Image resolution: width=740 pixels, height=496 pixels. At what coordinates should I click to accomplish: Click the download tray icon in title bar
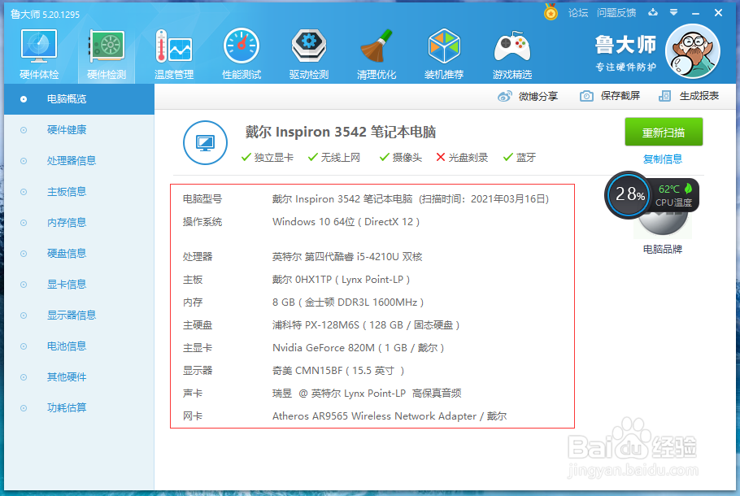(653, 12)
